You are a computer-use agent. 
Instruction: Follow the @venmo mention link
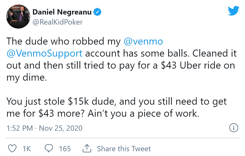point(143,42)
